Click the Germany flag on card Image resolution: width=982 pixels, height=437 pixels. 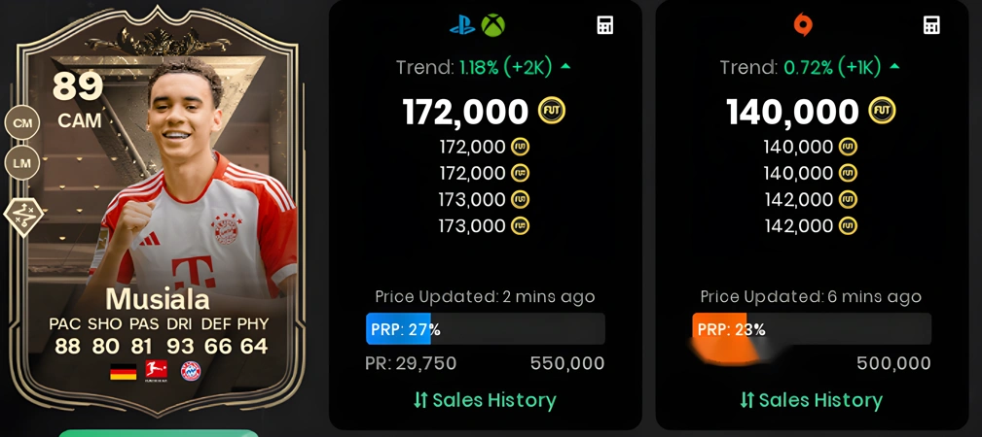pyautogui.click(x=124, y=371)
